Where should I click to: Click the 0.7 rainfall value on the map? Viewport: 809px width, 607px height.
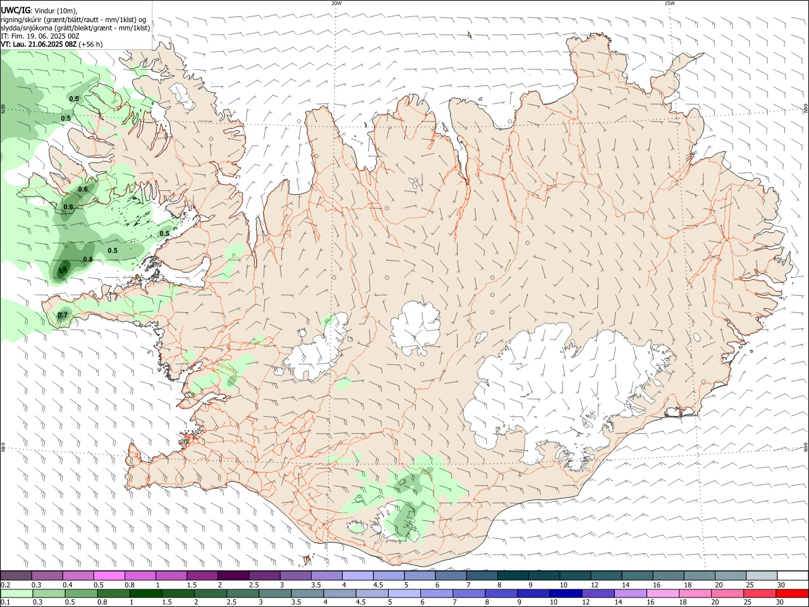63,316
